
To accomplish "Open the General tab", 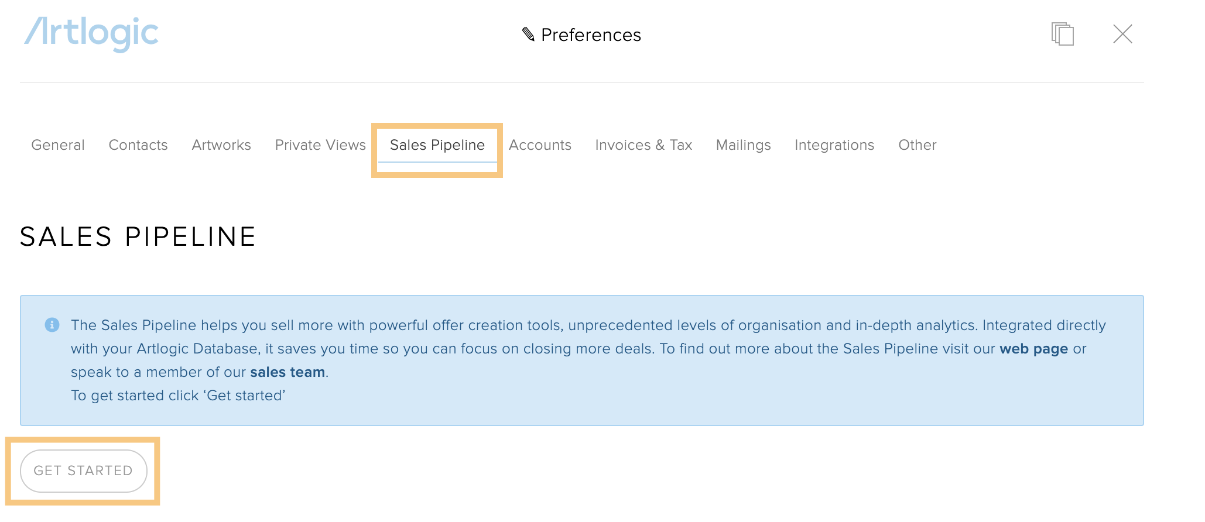I will coord(58,145).
